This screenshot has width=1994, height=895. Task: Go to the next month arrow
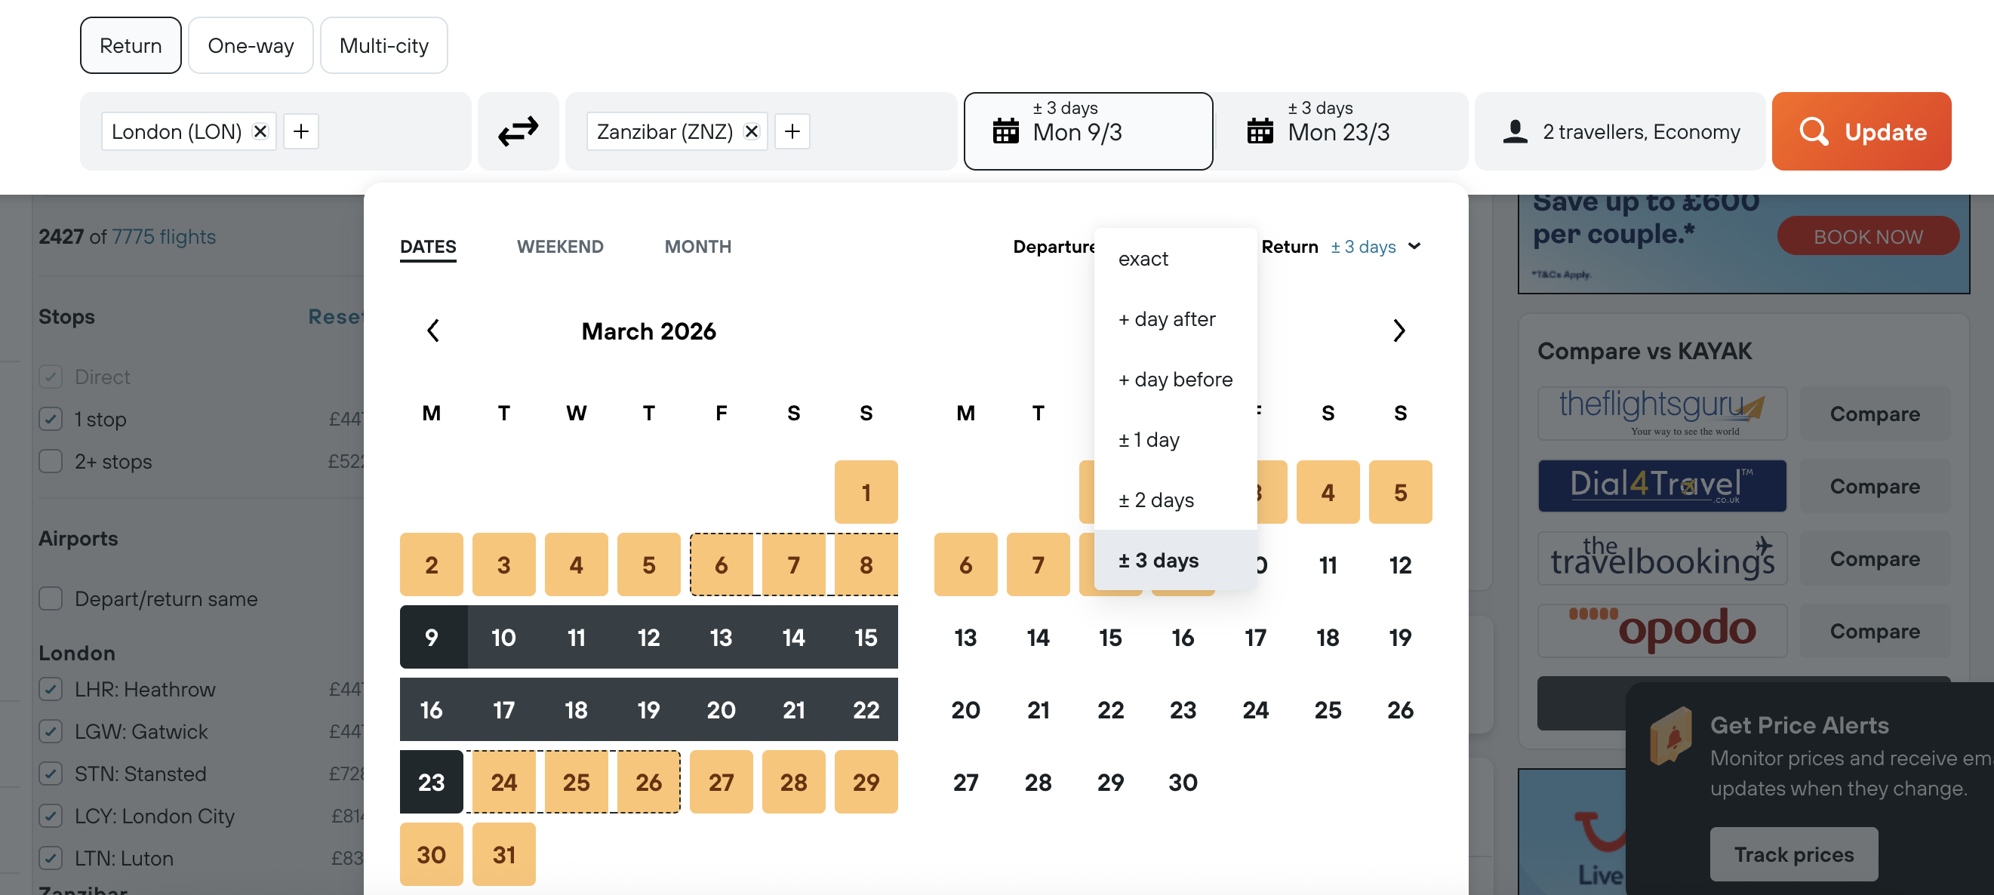pyautogui.click(x=1398, y=331)
